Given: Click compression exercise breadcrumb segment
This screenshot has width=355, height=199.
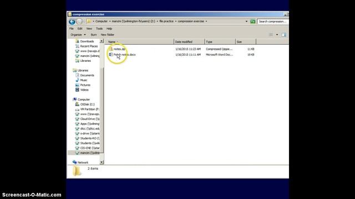Looking at the screenshot, I should click(x=191, y=21).
